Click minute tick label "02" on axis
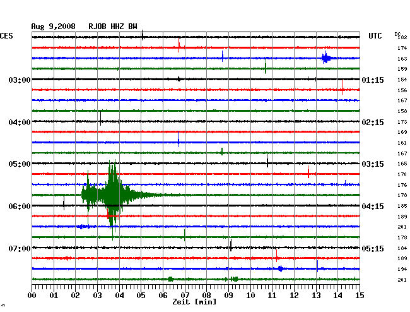 click(75, 295)
